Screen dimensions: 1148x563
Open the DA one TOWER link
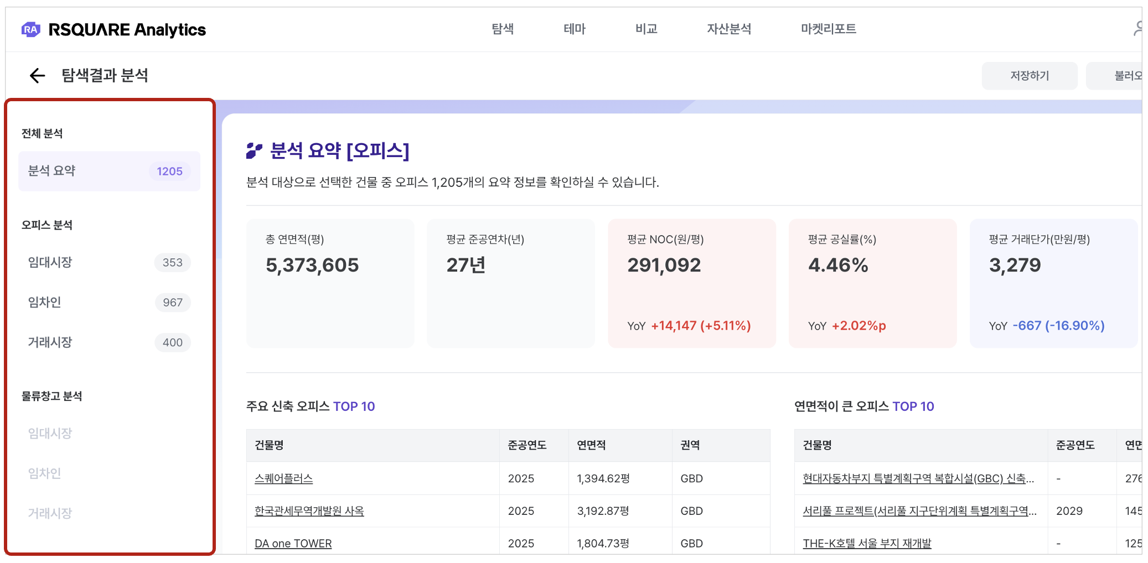pos(293,544)
